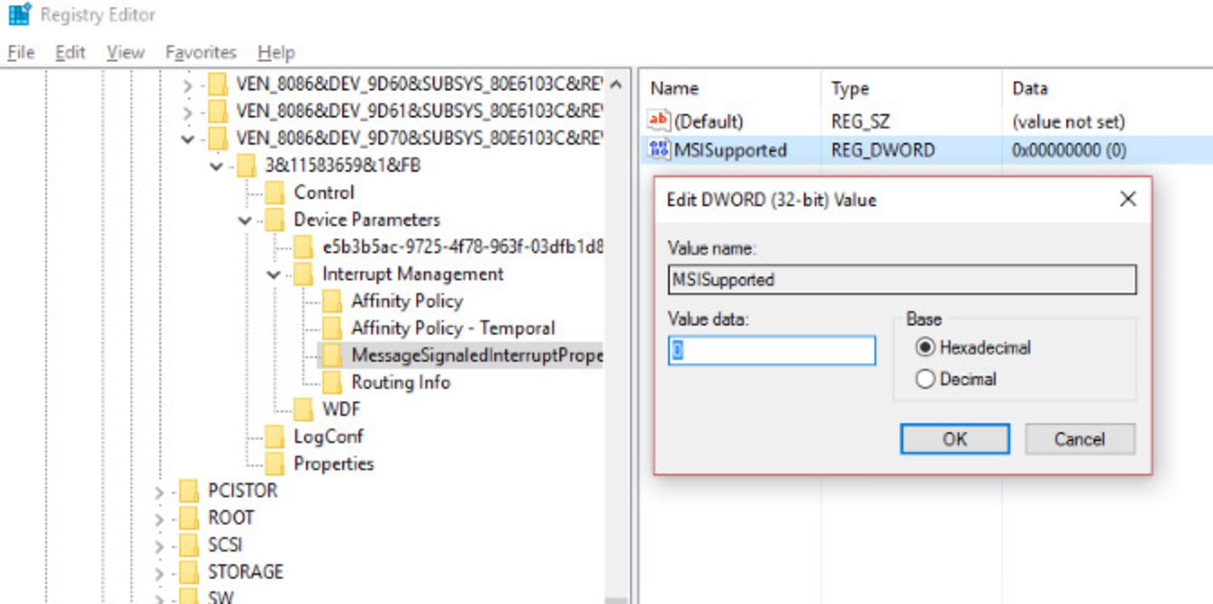The image size is (1213, 604).
Task: Select the Decimal base radio button
Action: (925, 379)
